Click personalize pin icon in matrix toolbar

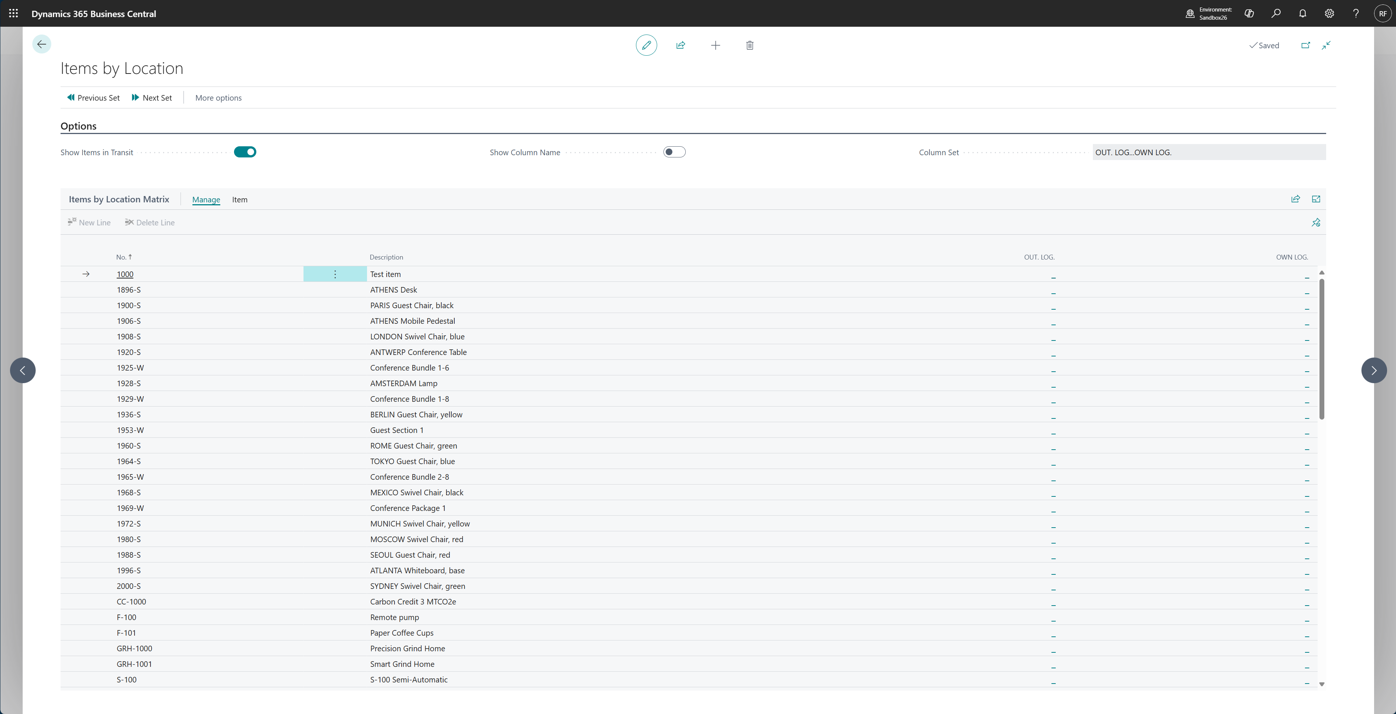pyautogui.click(x=1316, y=222)
